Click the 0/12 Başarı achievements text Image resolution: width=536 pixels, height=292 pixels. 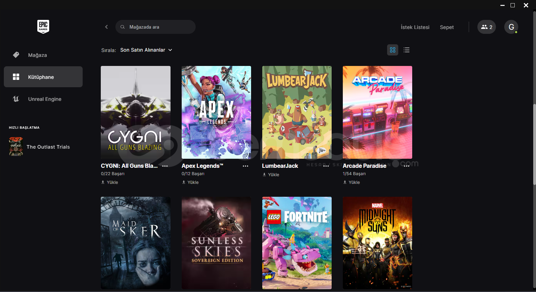[193, 174]
